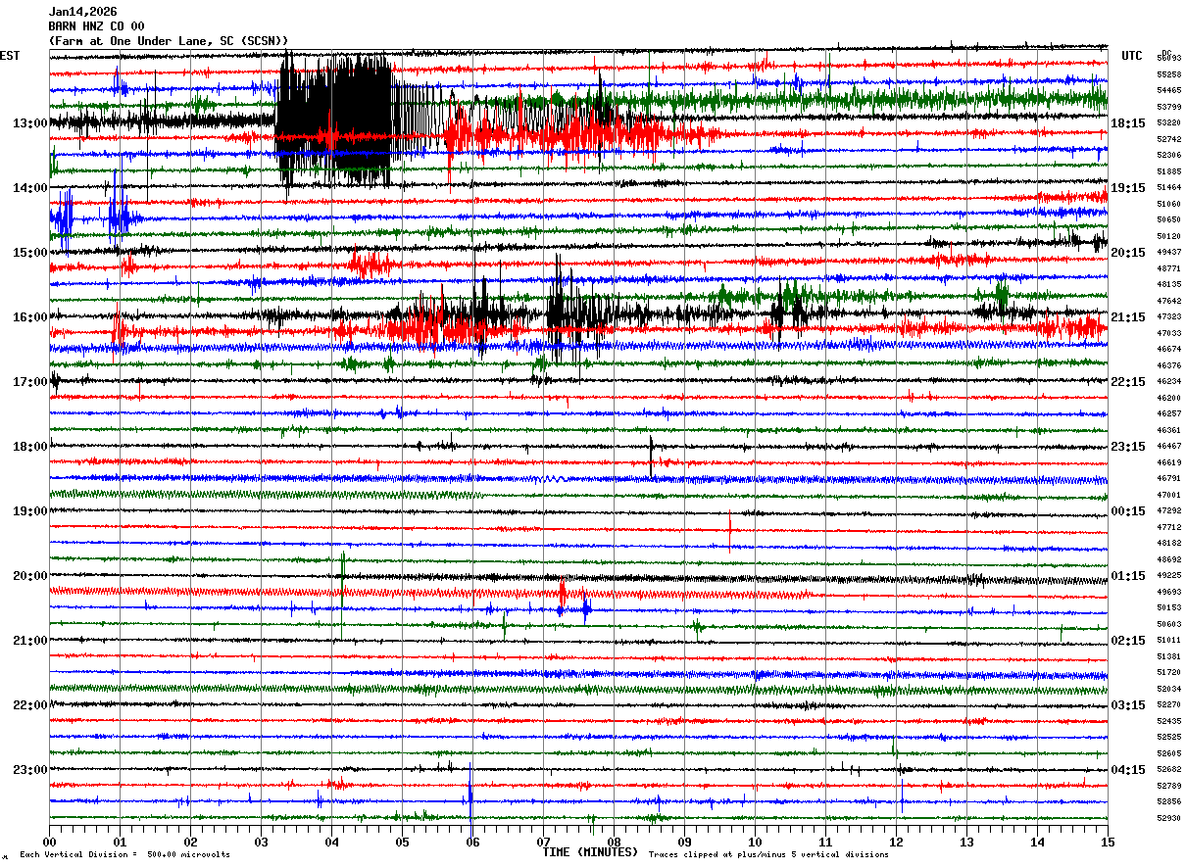Click the station code "BARN HNZ CO 00"
This screenshot has height=868, width=1186.
(x=96, y=26)
